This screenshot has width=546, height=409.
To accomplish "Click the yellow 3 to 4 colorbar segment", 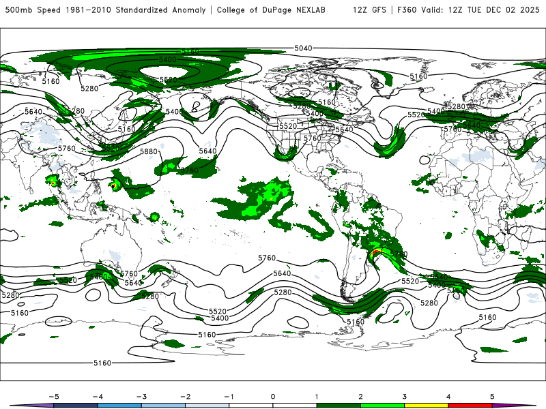I will click(426, 406).
